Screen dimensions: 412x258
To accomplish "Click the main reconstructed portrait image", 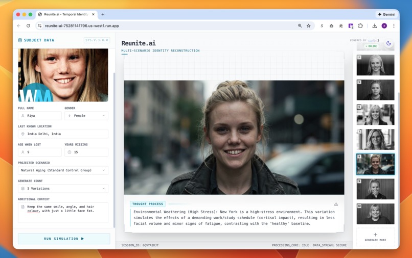I will pyautogui.click(x=234, y=137).
